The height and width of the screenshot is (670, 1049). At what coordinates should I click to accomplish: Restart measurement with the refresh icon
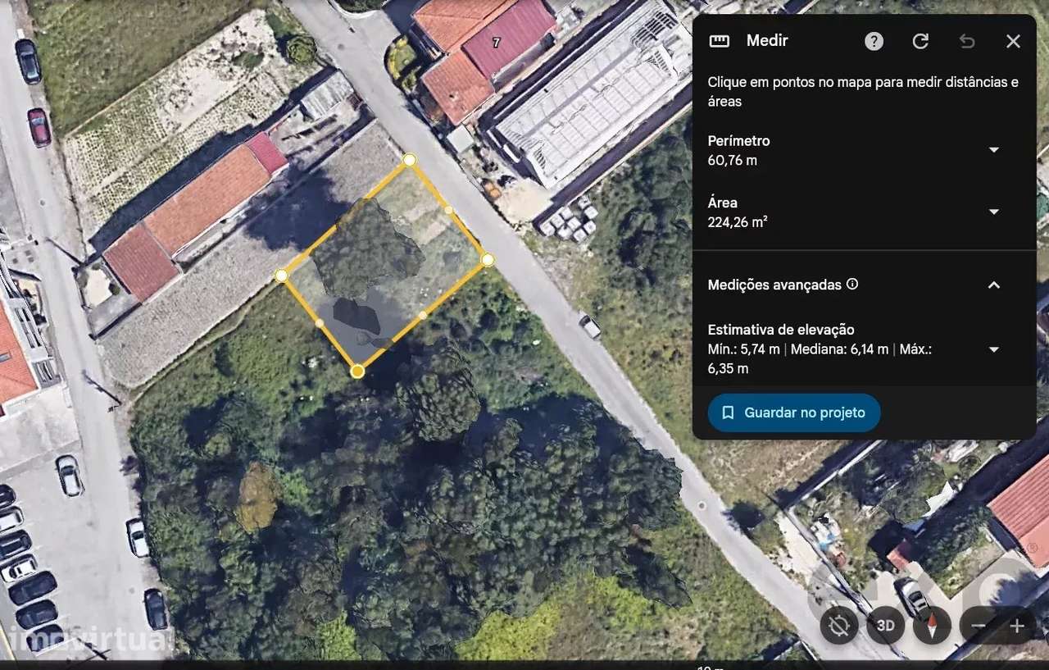pos(920,41)
